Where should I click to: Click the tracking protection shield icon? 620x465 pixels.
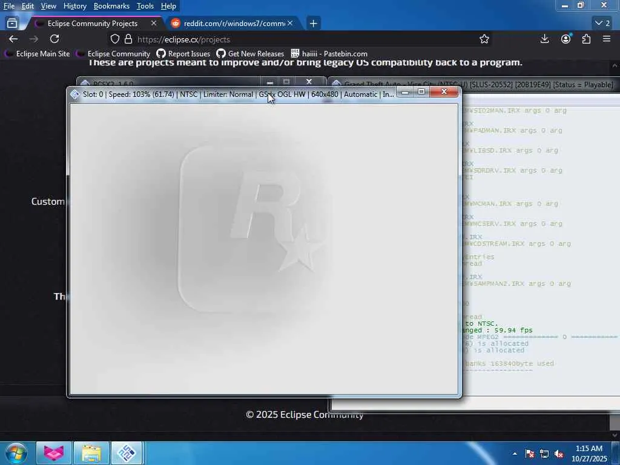pos(114,39)
